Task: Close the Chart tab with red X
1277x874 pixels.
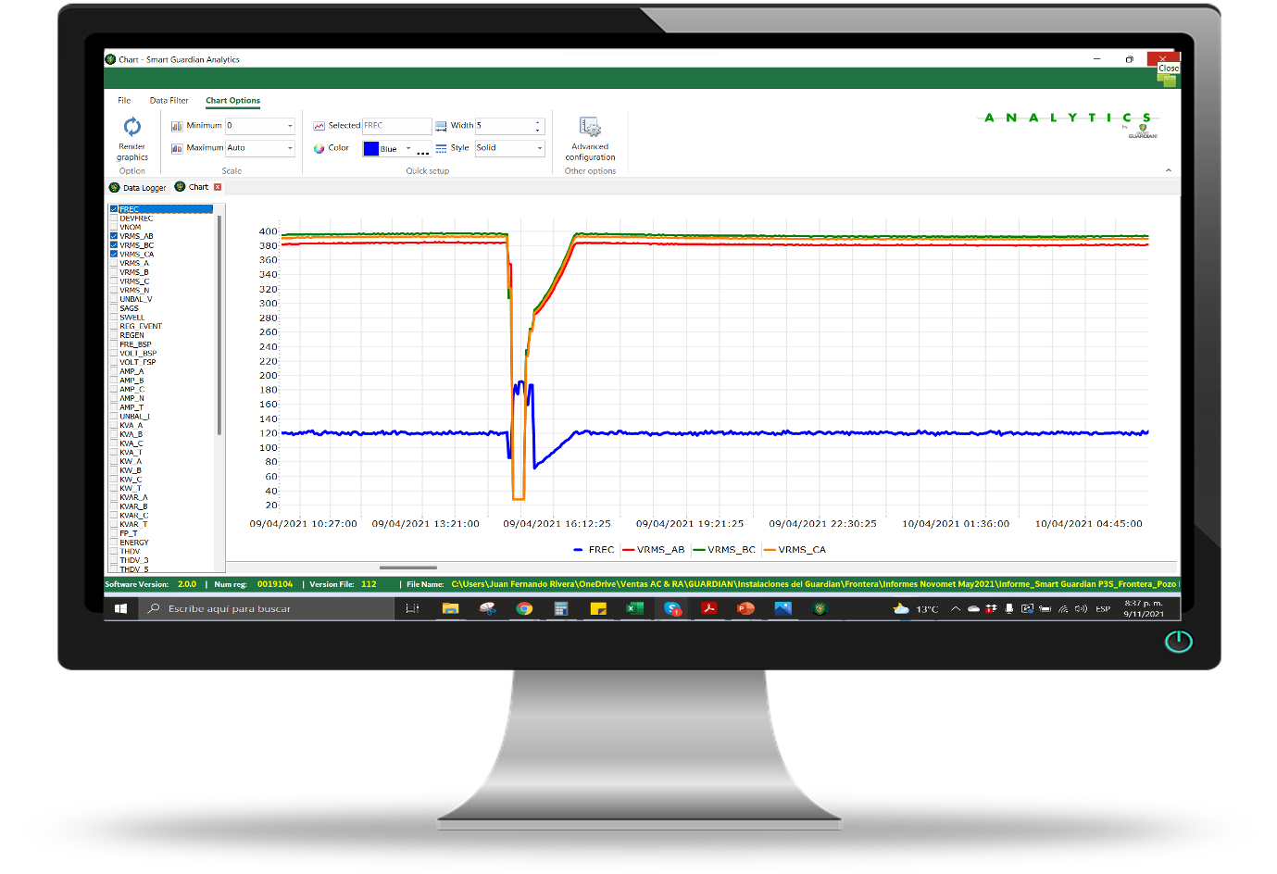Action: click(x=218, y=187)
